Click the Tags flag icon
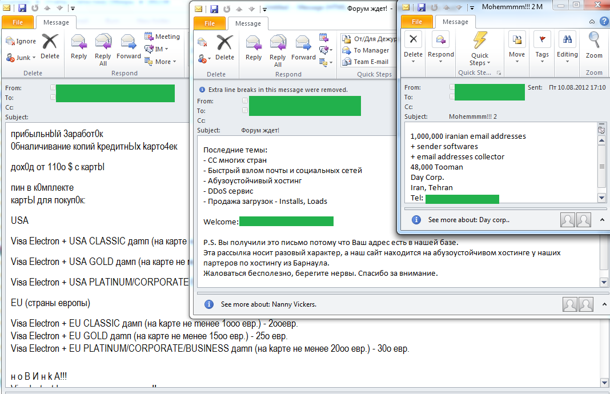 click(x=542, y=39)
